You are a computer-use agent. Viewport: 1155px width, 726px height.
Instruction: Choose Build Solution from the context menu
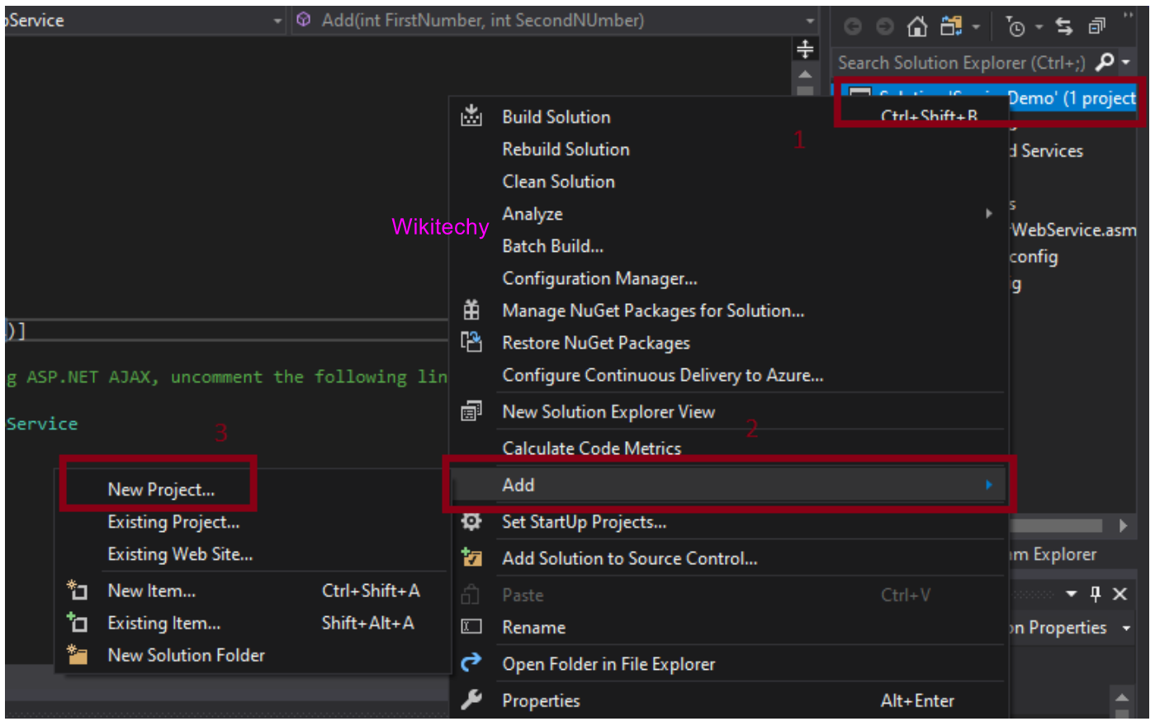click(x=556, y=117)
